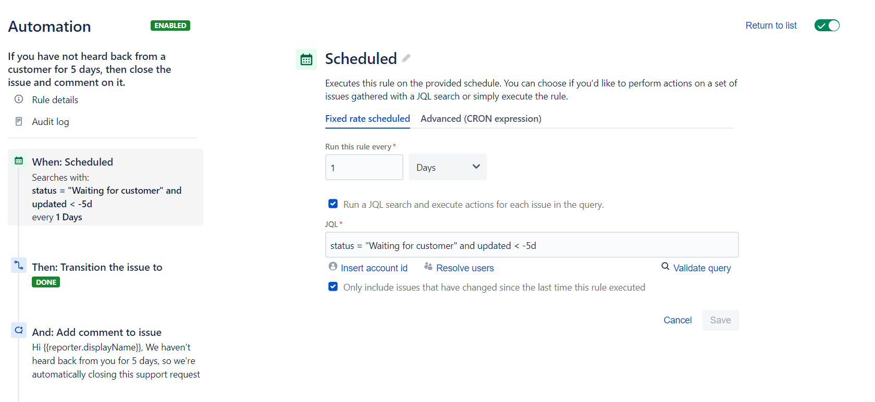This screenshot has height=402, width=875.
Task: Open the Audit log icon
Action: click(19, 121)
